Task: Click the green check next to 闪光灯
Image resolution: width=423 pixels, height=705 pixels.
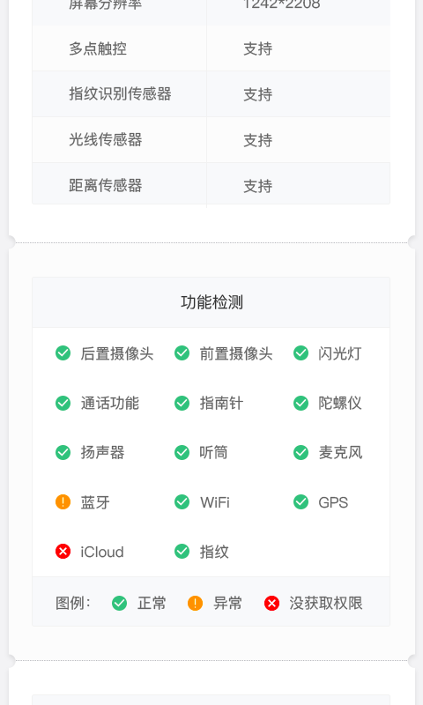Action: 301,353
